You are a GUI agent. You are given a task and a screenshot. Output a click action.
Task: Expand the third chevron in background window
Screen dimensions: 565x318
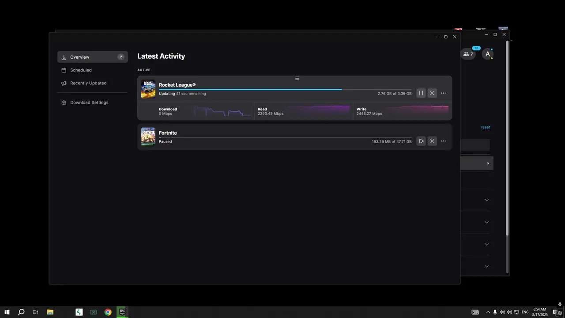tap(487, 244)
